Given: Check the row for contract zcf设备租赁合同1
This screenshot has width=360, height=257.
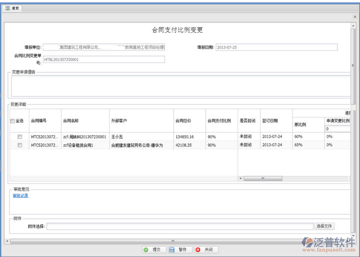Looking at the screenshot, I should tap(19, 145).
